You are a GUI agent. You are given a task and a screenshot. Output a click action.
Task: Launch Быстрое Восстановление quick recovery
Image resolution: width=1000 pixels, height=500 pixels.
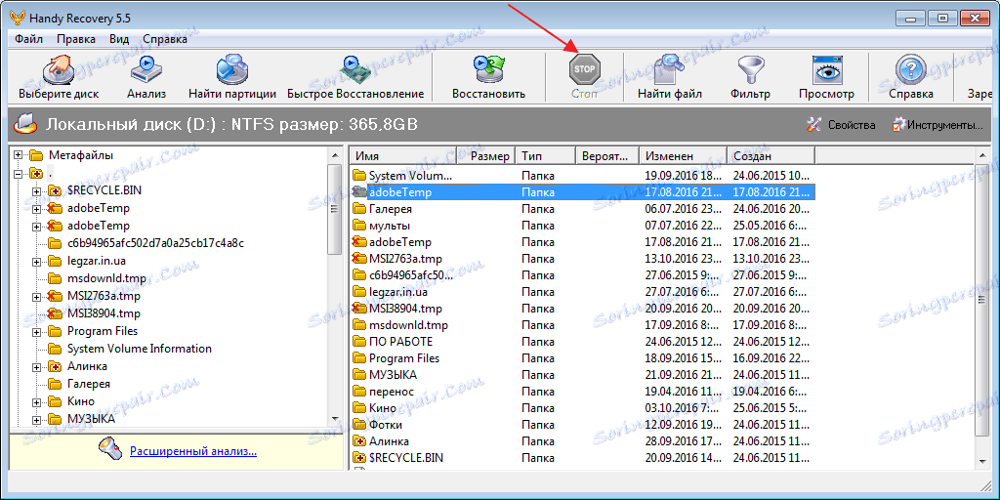click(x=355, y=70)
